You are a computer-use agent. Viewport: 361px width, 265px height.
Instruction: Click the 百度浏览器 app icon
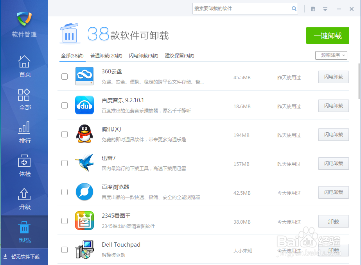pyautogui.click(x=84, y=192)
